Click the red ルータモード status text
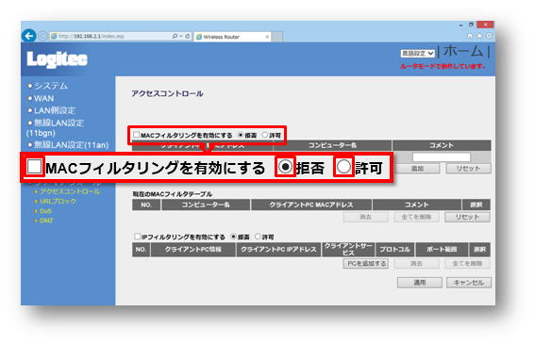This screenshot has height=345, width=535. coord(443,66)
